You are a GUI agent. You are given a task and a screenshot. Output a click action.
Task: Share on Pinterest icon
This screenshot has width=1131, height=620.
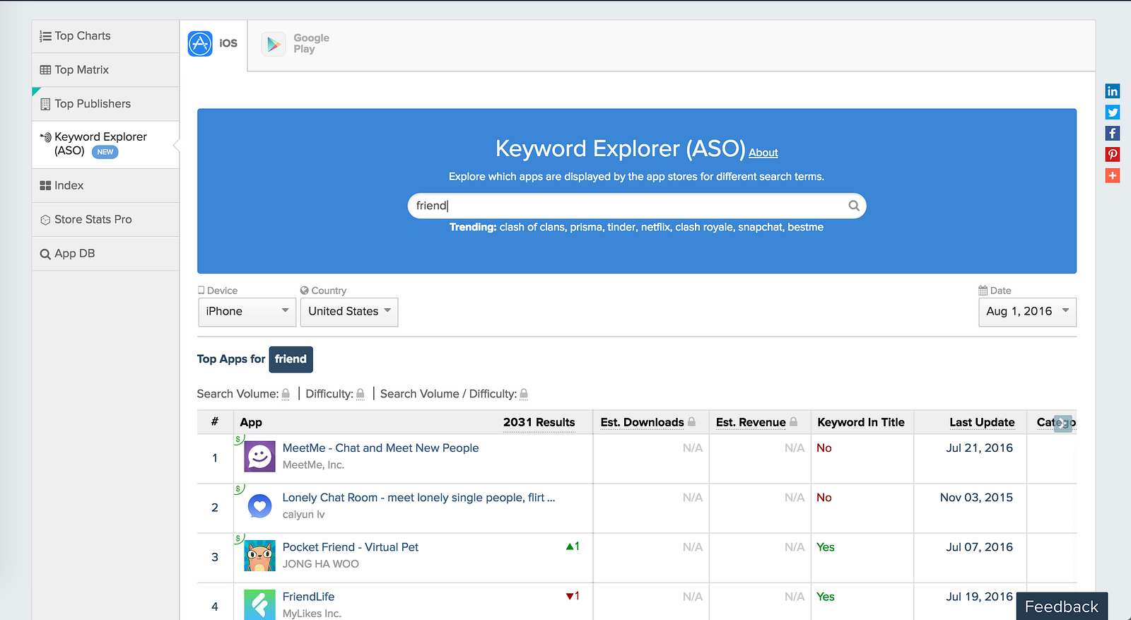(x=1113, y=155)
